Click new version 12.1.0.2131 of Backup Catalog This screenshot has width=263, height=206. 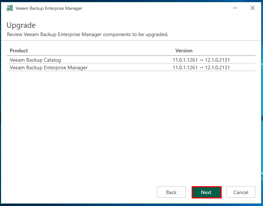click(217, 60)
